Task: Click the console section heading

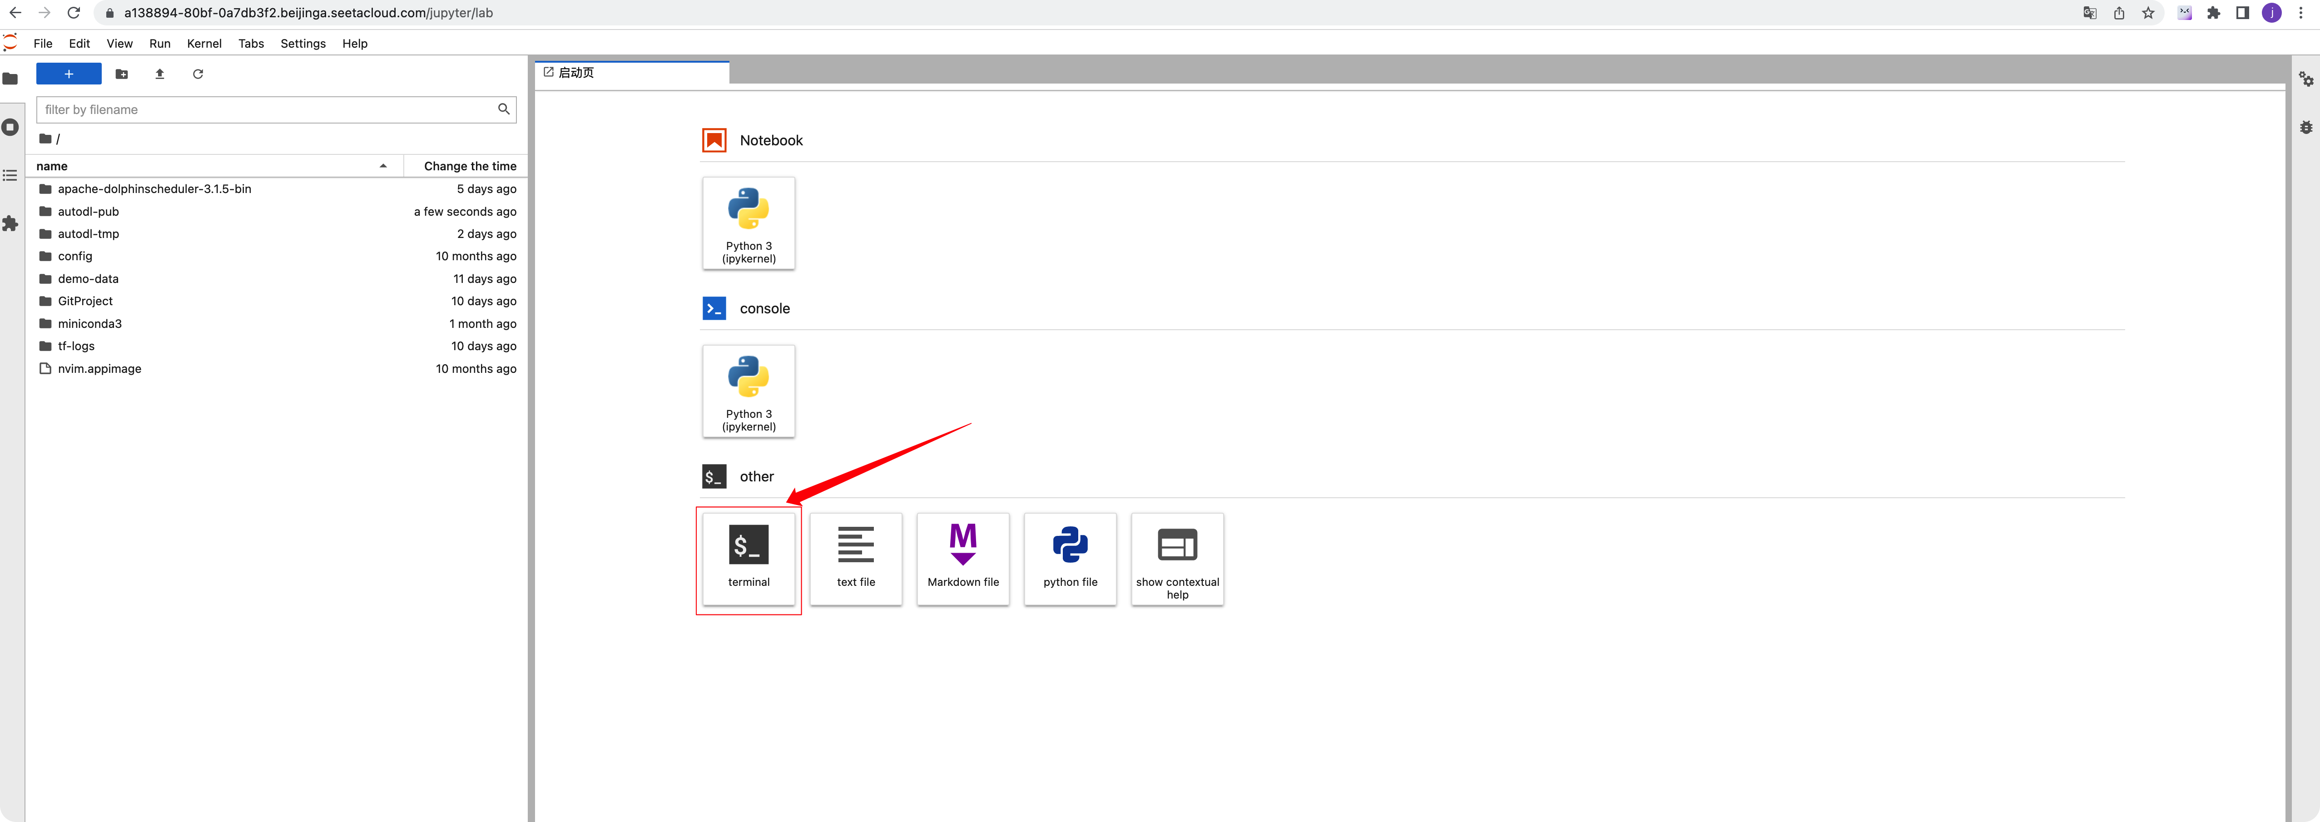Action: pyautogui.click(x=764, y=309)
